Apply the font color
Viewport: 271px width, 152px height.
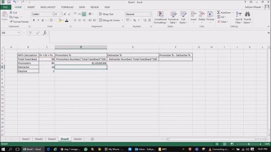tap(67, 20)
